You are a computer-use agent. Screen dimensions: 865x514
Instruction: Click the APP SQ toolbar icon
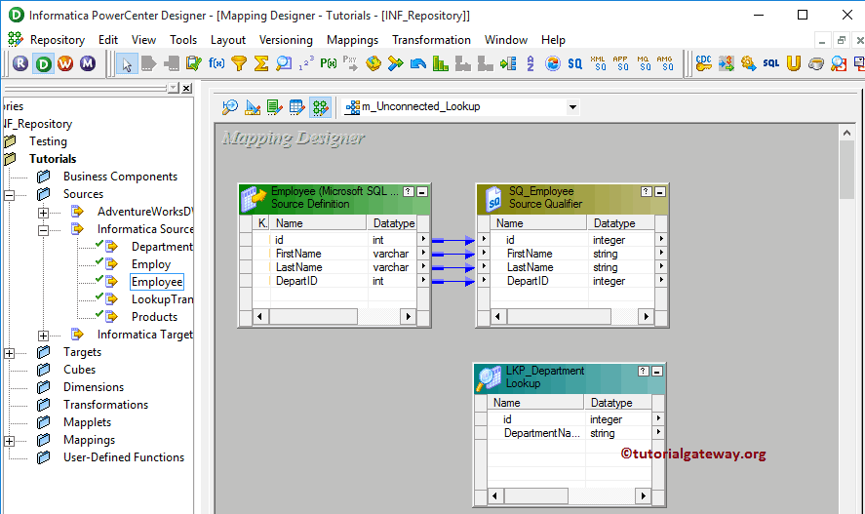pyautogui.click(x=620, y=63)
